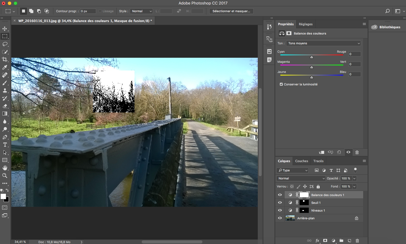
Task: Activate the Zoom tool
Action: (5, 176)
